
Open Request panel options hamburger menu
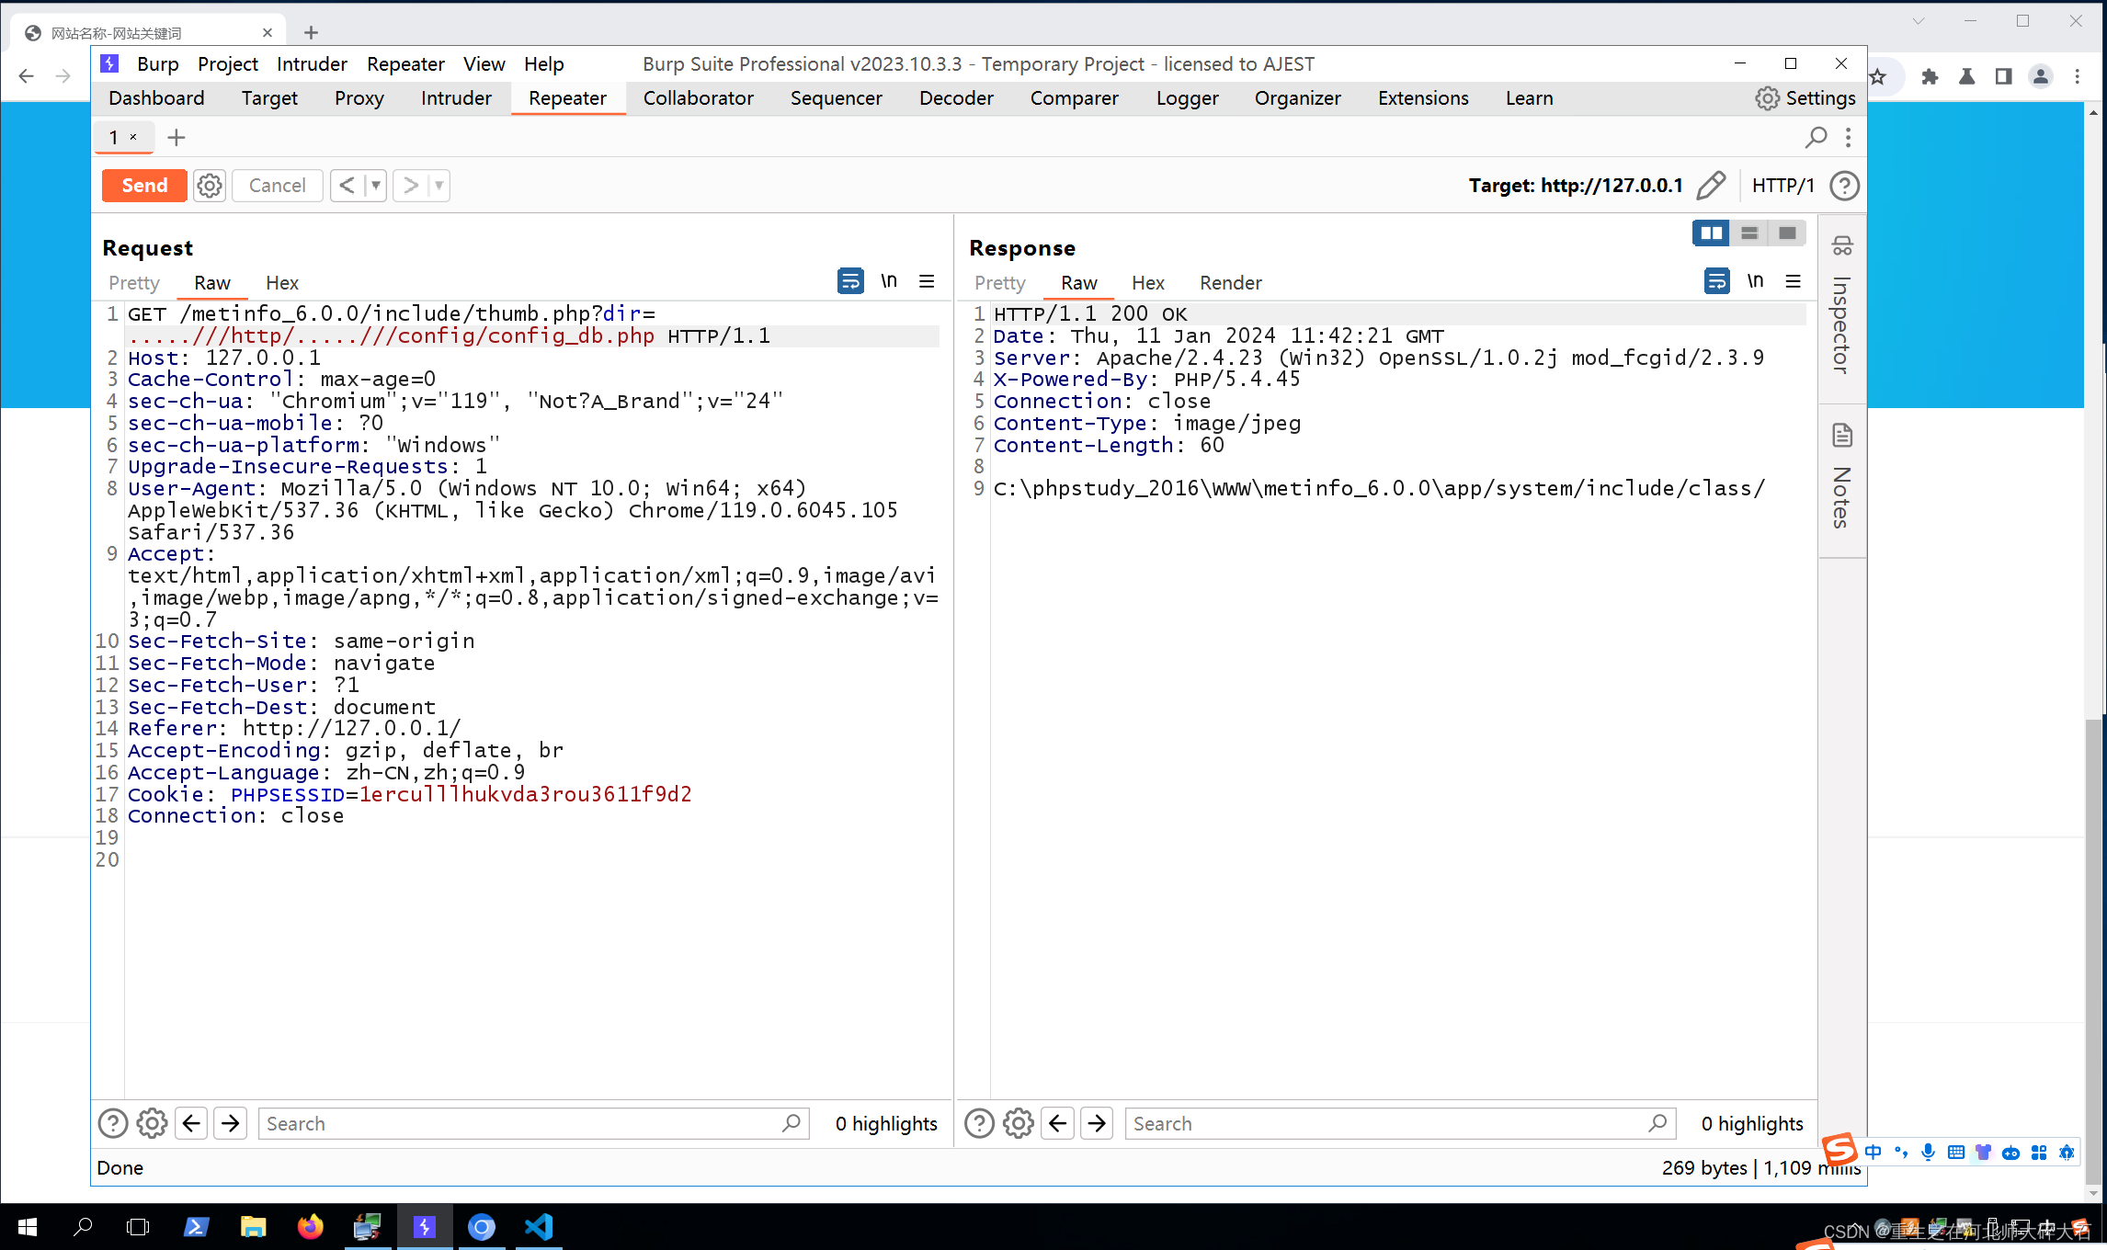(x=928, y=281)
